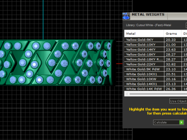Choose the White Gold:9K PdW row
The image size is (187, 140).
(x=155, y=69)
